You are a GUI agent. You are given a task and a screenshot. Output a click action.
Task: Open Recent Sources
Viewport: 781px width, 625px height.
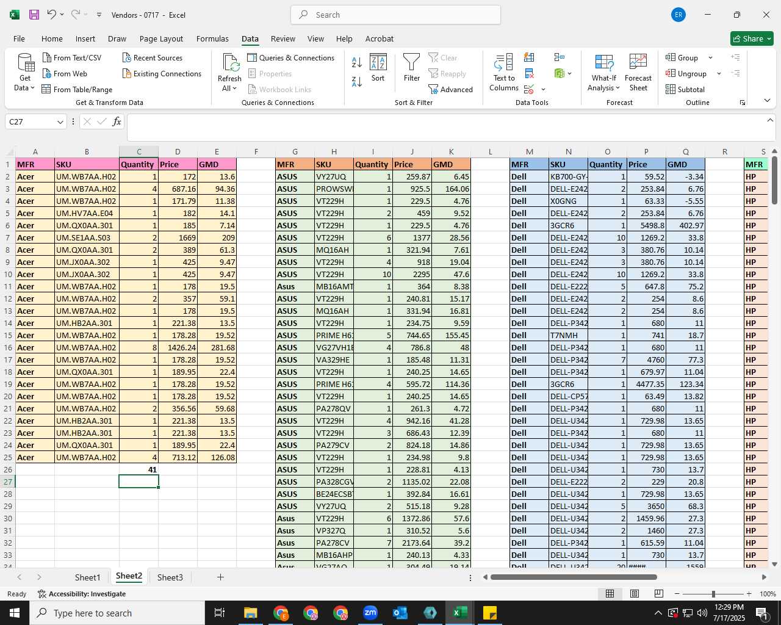tap(153, 57)
